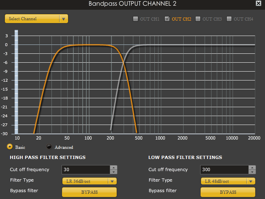The image size is (265, 199).
Task: Switch to Advanced mode radio button
Action: [x=49, y=146]
